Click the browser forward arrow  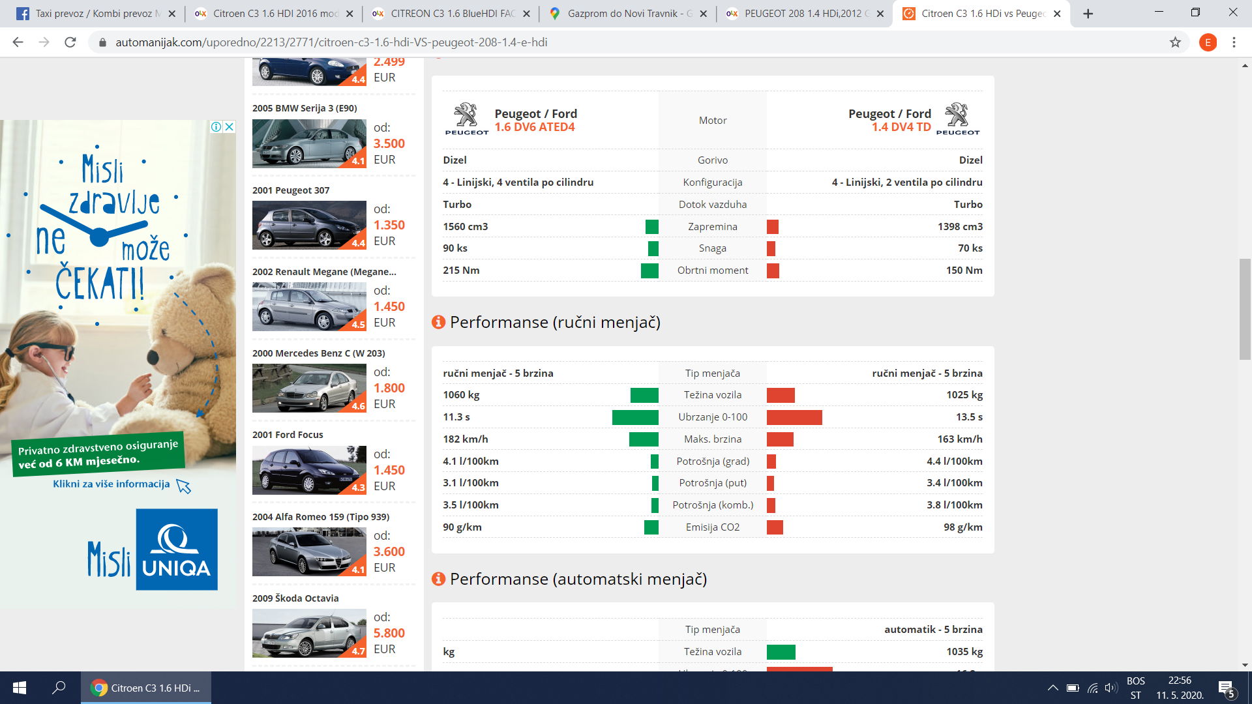(x=44, y=42)
